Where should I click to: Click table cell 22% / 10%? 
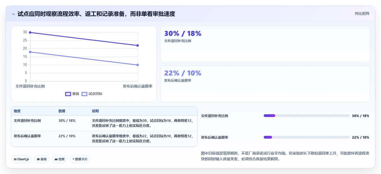pos(67,136)
